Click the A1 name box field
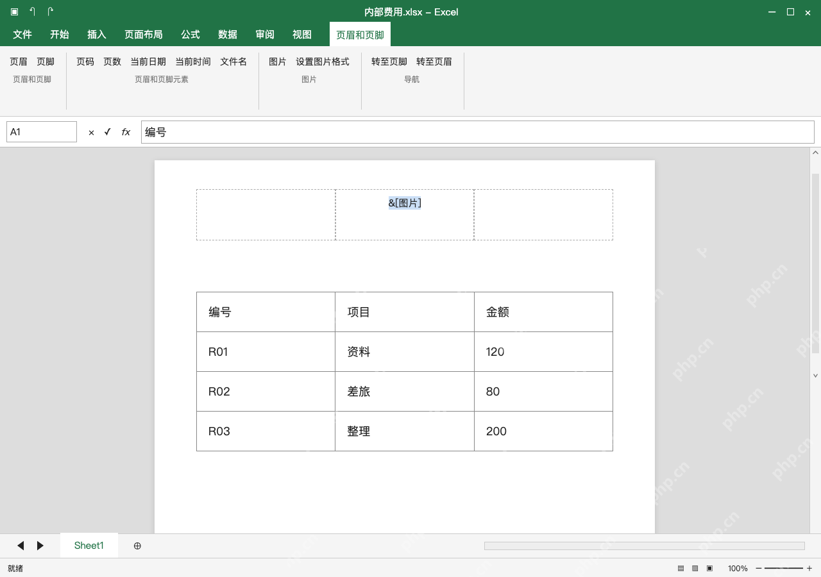 pyautogui.click(x=42, y=132)
